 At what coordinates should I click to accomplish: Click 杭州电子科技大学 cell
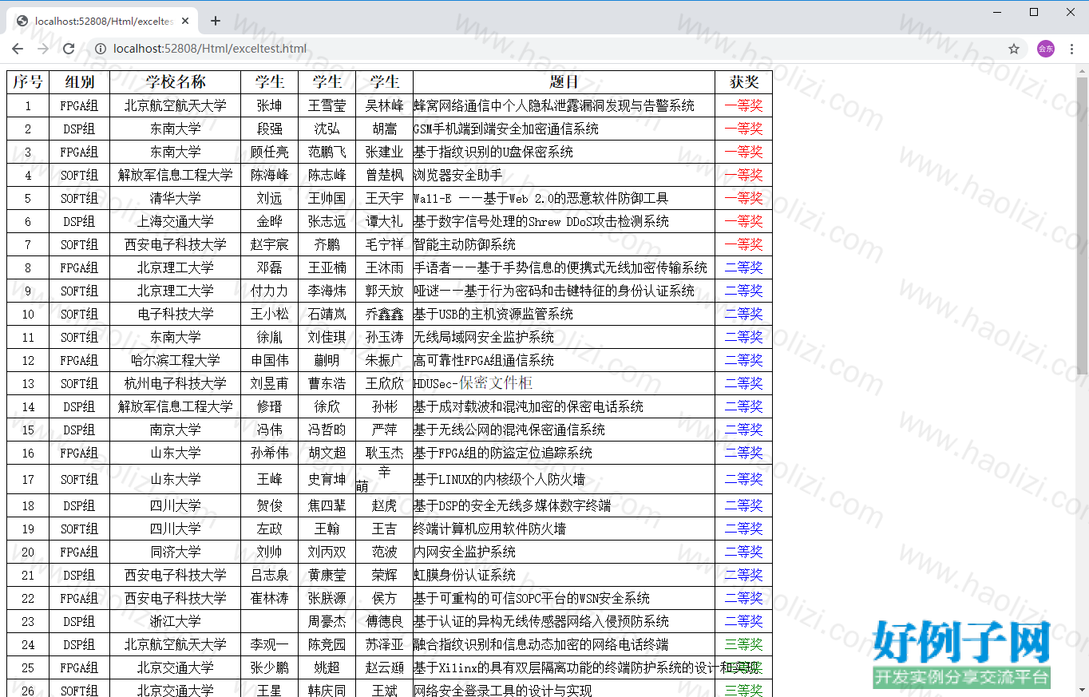click(x=176, y=383)
